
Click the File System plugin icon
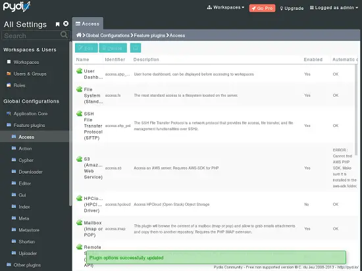[x=79, y=89]
